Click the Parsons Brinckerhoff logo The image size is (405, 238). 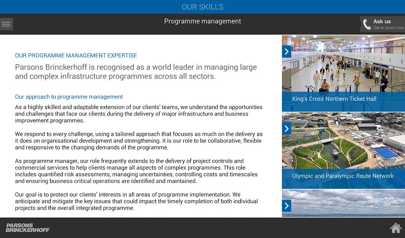point(27,228)
